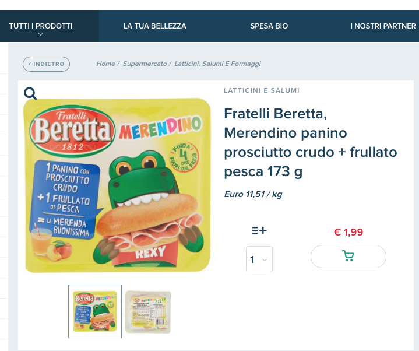Screen dimensions: 419x351
Task: Click the red € 1,99 price
Action: click(x=348, y=232)
